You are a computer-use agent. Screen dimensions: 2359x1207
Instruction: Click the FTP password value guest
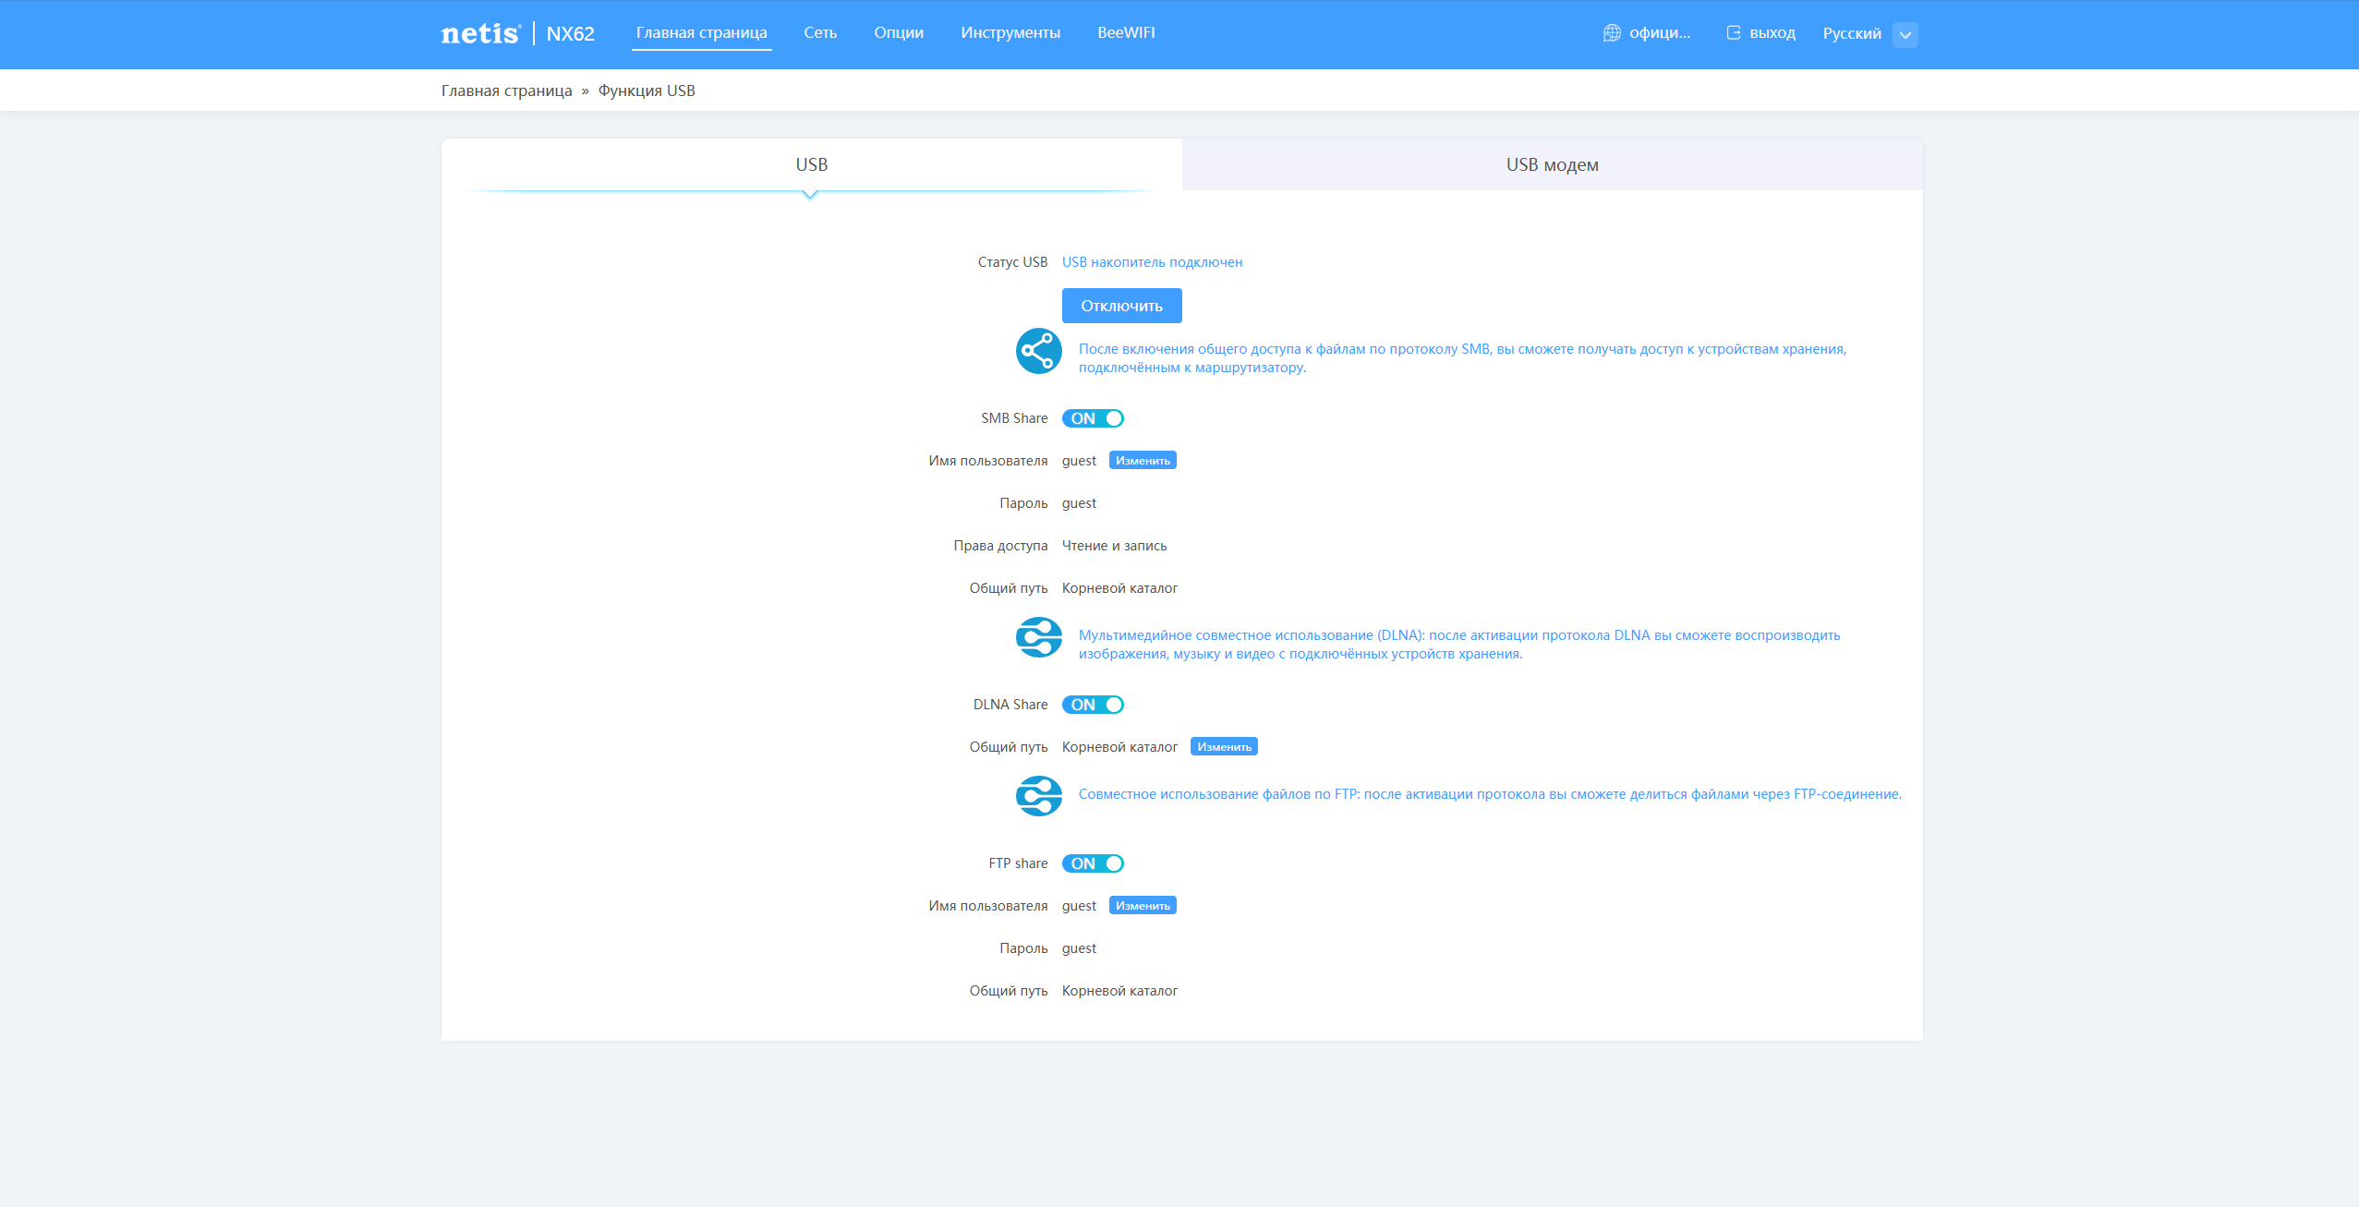coord(1079,948)
